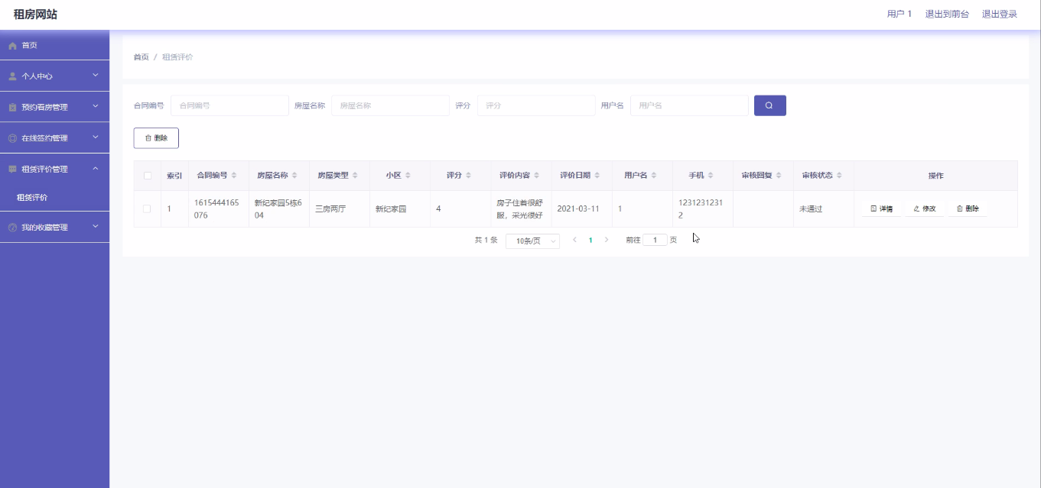
Task: Go to next page arrow in pagination
Action: [x=607, y=240]
